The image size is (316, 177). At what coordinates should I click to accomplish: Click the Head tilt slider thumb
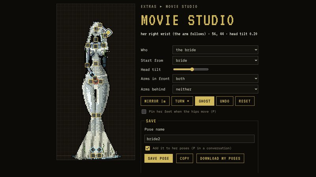192,69
